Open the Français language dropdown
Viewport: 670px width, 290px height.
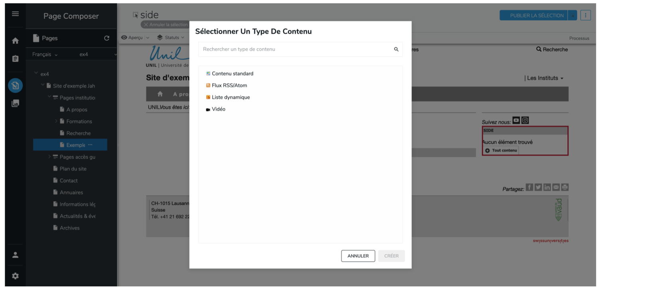pyautogui.click(x=45, y=55)
